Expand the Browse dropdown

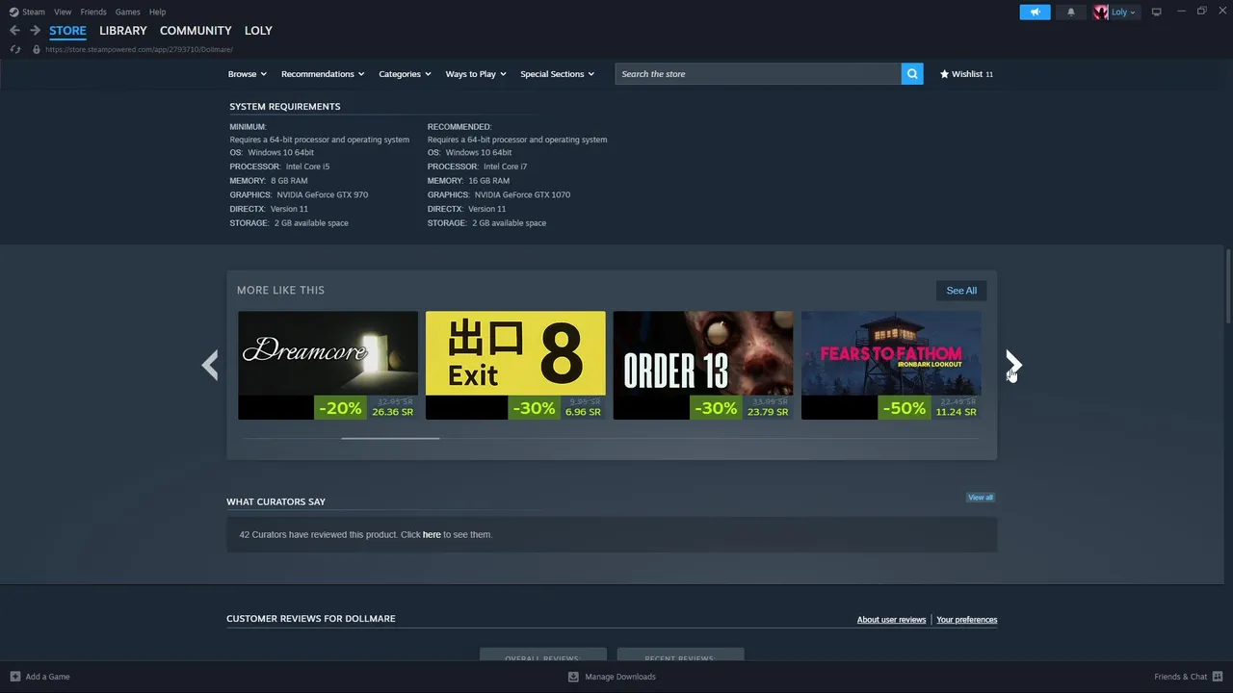[248, 74]
